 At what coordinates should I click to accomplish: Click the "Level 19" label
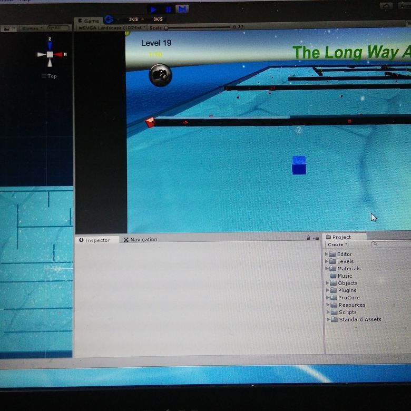156,43
